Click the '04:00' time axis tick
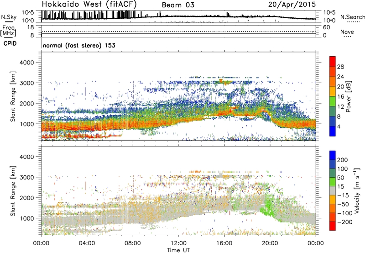The image size is (365, 253). (87, 243)
